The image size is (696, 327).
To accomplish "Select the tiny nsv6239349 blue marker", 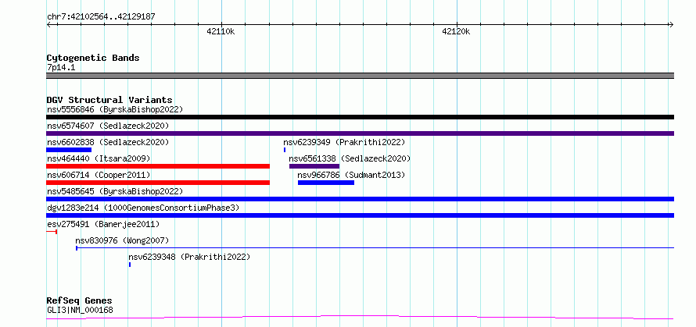I will 285,150.
